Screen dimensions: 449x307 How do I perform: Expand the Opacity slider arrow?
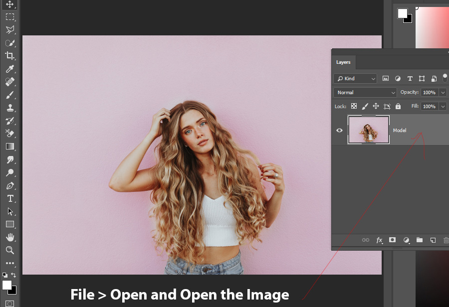click(443, 92)
